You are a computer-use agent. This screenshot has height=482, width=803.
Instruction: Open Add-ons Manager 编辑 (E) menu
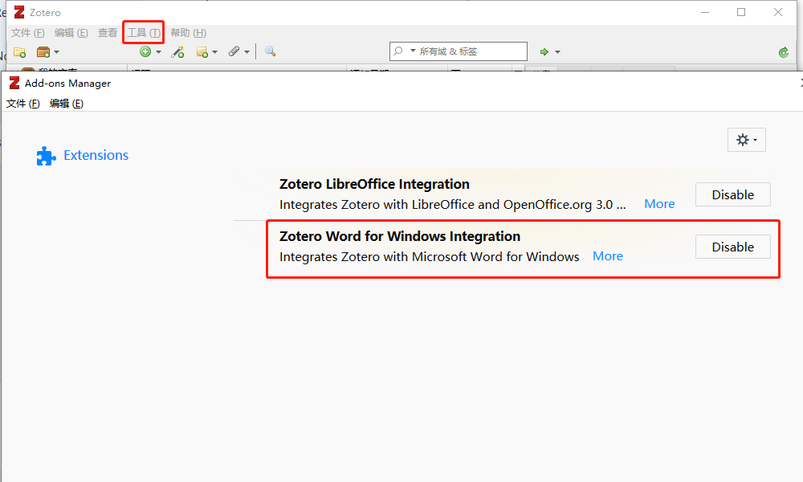click(67, 104)
